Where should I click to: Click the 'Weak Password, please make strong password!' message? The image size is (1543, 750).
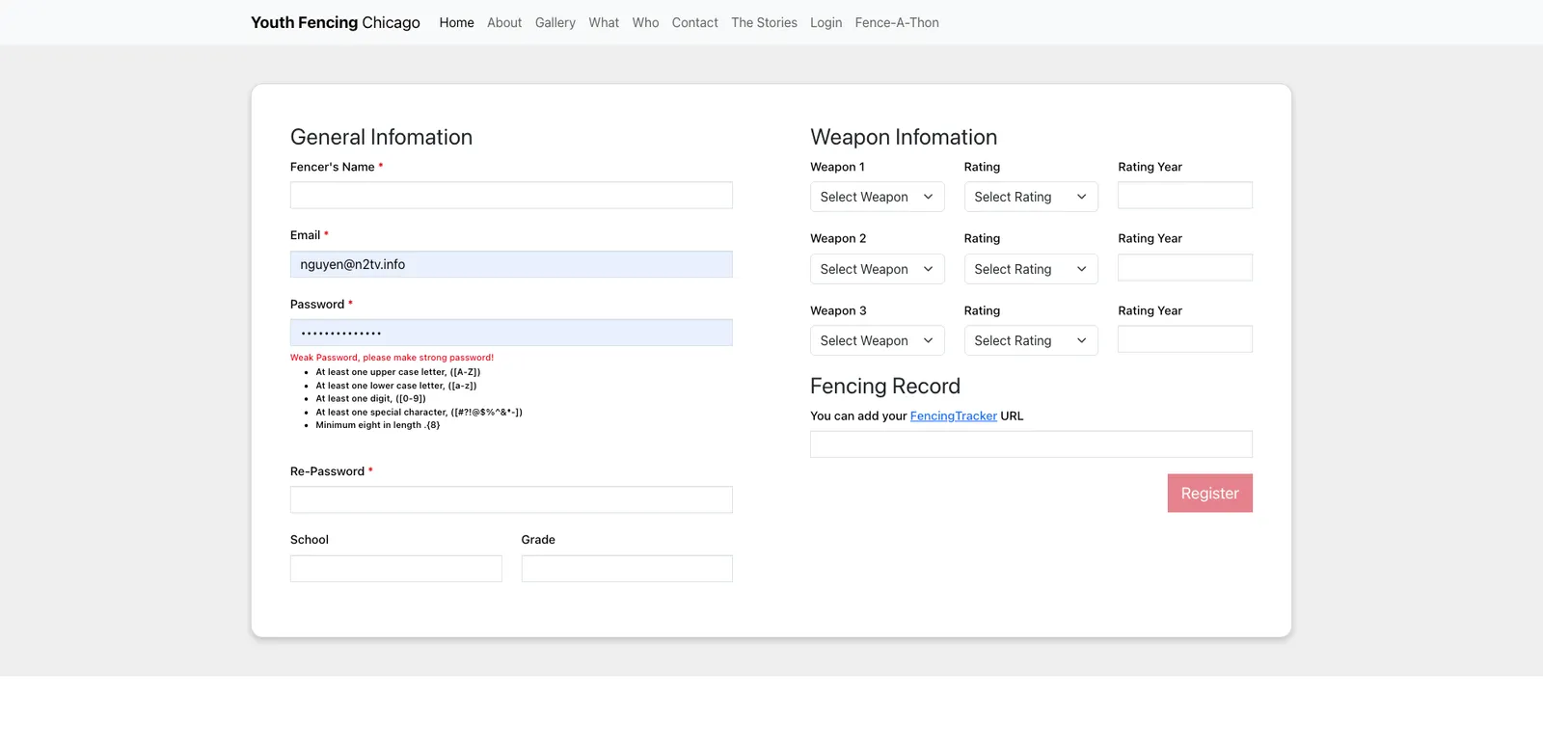[x=392, y=358]
